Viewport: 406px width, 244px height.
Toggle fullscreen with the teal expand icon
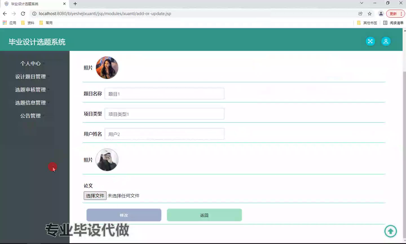point(370,41)
